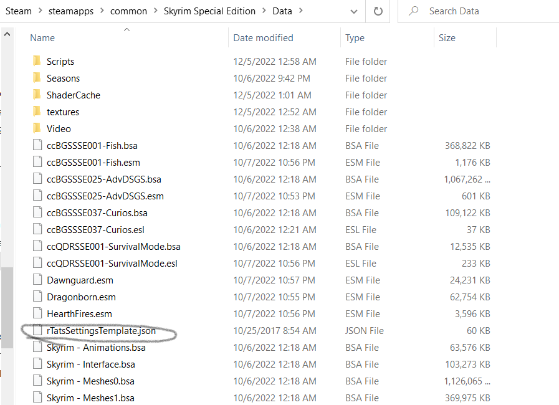Click the navigation pane scrollbar thumb

7,307
